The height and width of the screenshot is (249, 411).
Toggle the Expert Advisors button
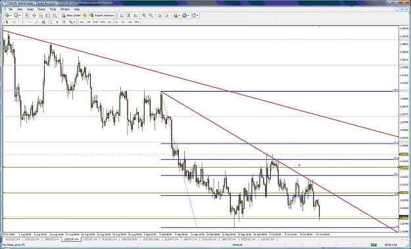(x=102, y=16)
